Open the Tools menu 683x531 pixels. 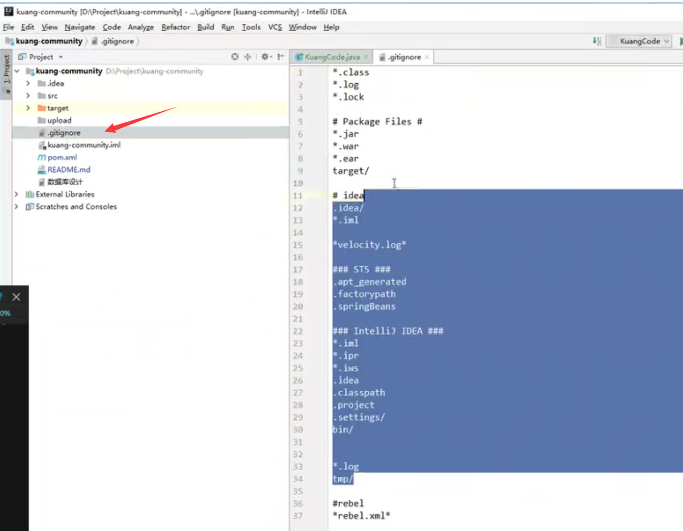point(251,27)
